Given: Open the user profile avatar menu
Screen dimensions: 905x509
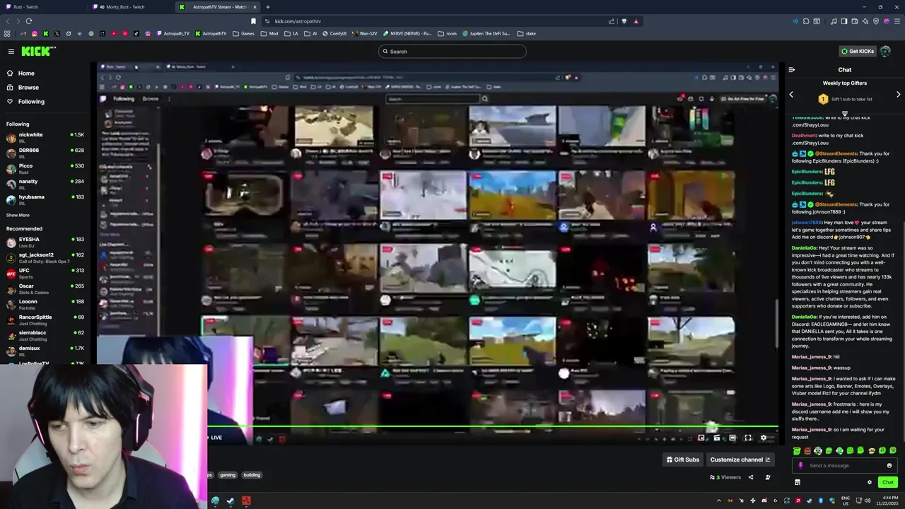Looking at the screenshot, I should click(885, 51).
